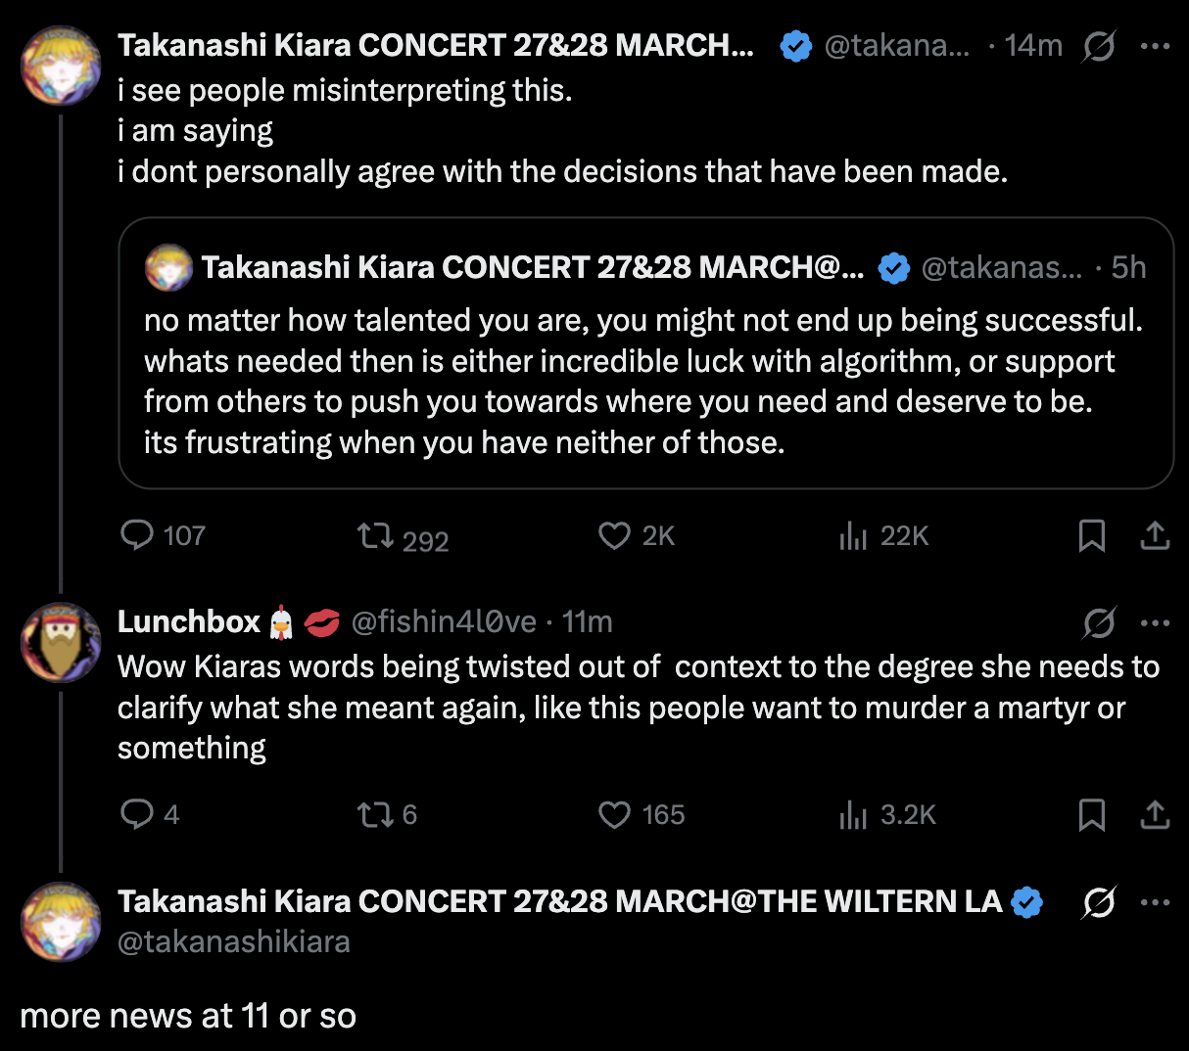View analytics showing 22K views

click(x=853, y=536)
